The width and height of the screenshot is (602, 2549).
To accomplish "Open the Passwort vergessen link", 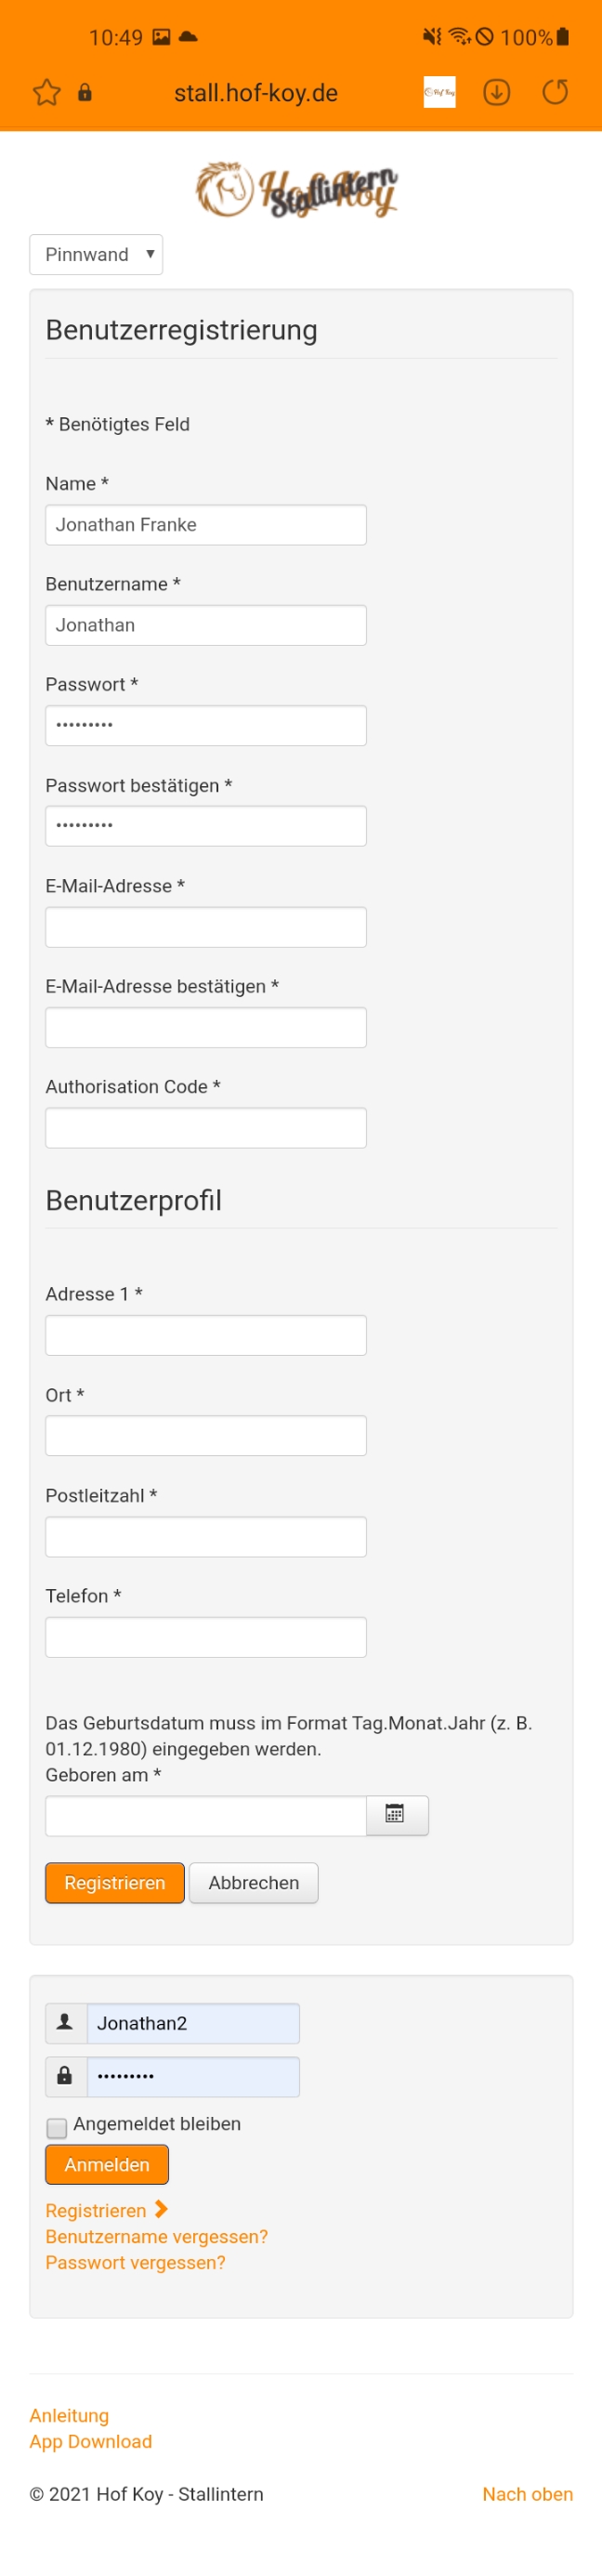I will point(136,2262).
